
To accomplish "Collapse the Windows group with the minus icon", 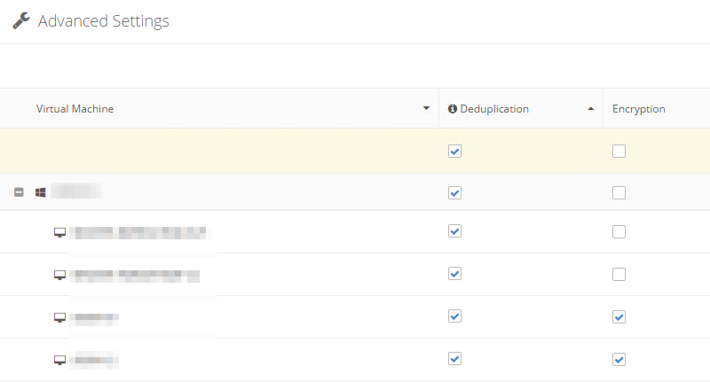I will click(19, 192).
